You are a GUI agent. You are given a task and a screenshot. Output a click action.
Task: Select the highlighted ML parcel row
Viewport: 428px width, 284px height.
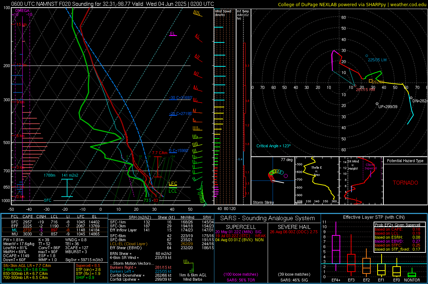click(55, 230)
